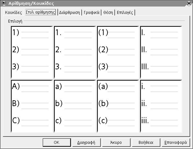
Task: Switch to the Κουκίδες tab
Action: click(x=14, y=12)
